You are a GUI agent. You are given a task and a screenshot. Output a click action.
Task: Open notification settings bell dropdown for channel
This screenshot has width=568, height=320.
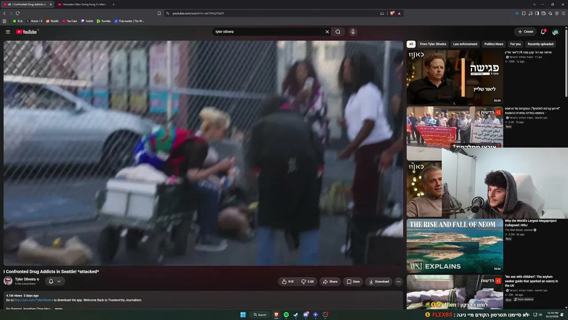[55, 281]
